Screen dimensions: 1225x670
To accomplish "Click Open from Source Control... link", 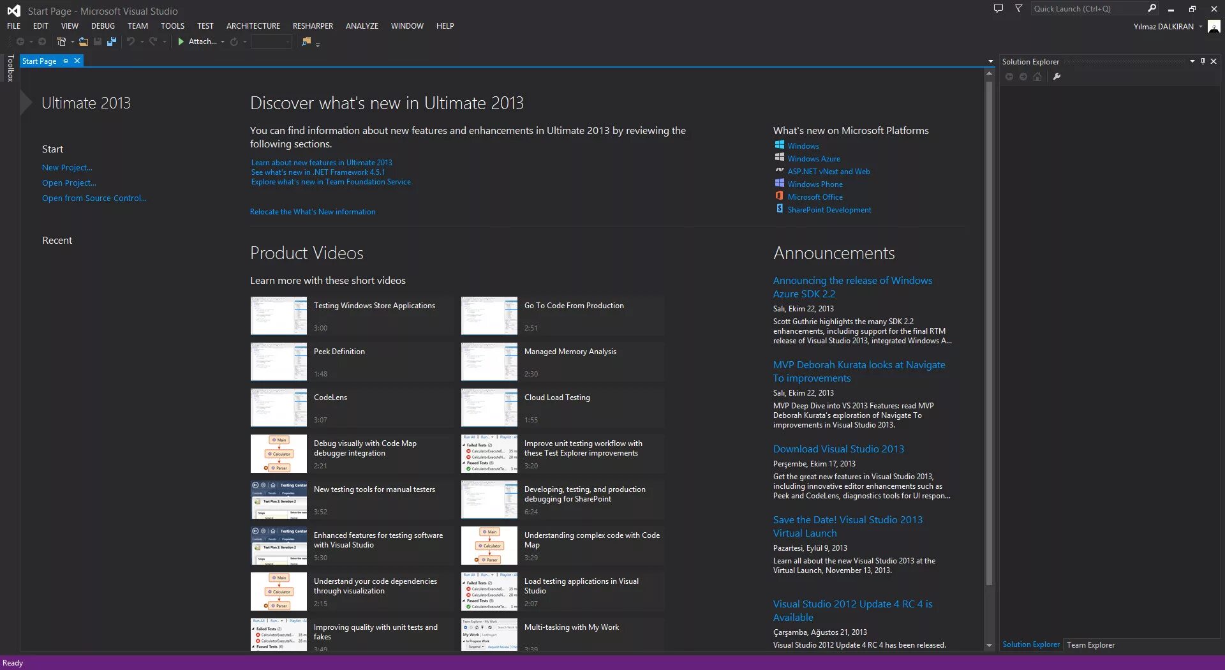I will [94, 198].
